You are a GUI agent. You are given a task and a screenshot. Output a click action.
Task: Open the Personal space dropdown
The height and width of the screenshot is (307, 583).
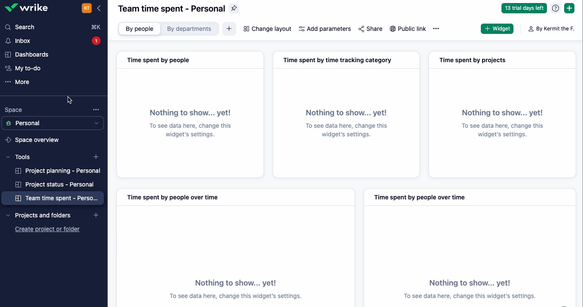point(53,123)
